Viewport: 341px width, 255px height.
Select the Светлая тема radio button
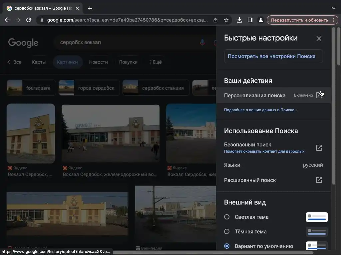(x=226, y=217)
